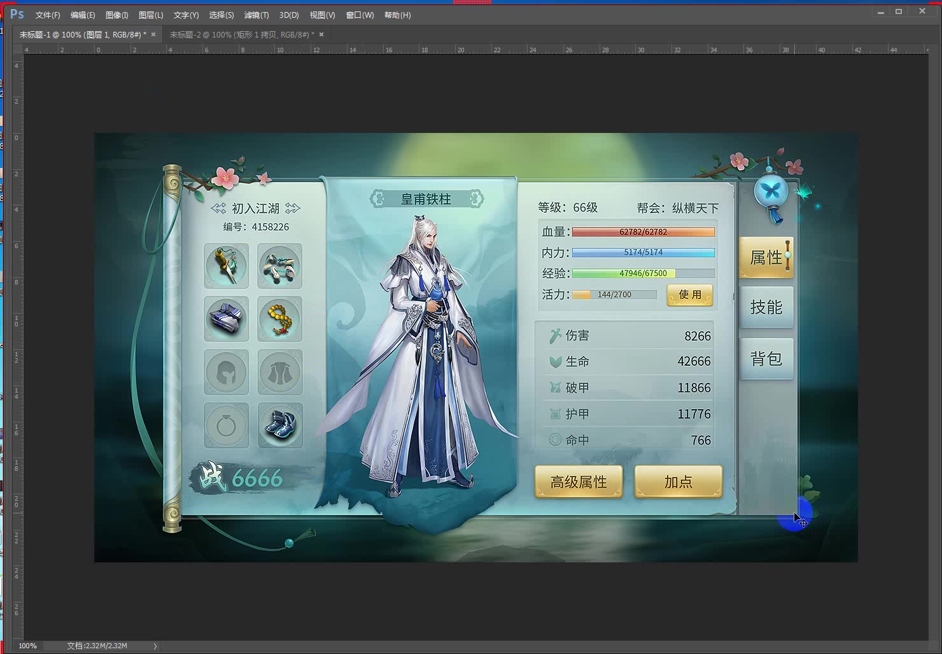Open the 帮助(H) menu
Image resolution: width=942 pixels, height=654 pixels.
(x=397, y=15)
